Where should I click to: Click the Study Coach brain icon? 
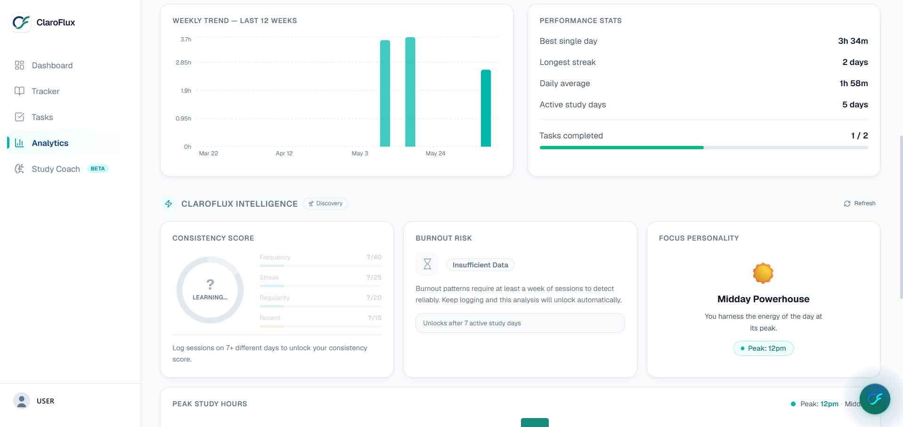point(19,169)
